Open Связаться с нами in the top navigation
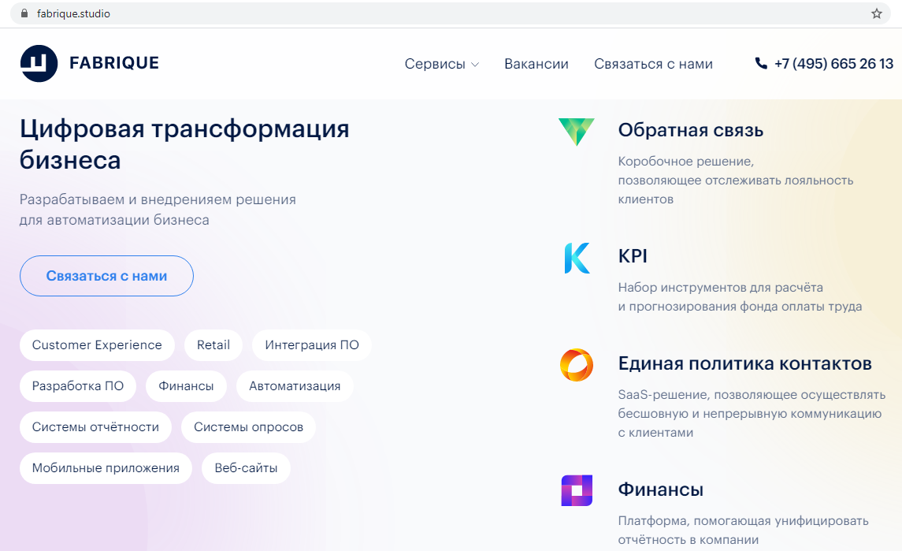Screen dimensions: 902x551 coord(653,64)
